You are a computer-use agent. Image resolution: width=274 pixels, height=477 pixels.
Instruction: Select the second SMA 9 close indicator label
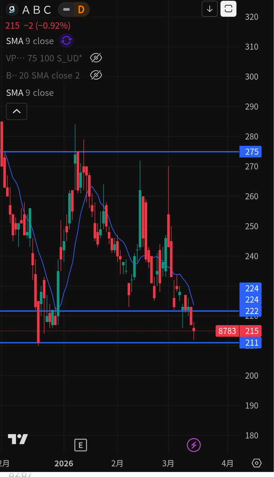pyautogui.click(x=30, y=93)
